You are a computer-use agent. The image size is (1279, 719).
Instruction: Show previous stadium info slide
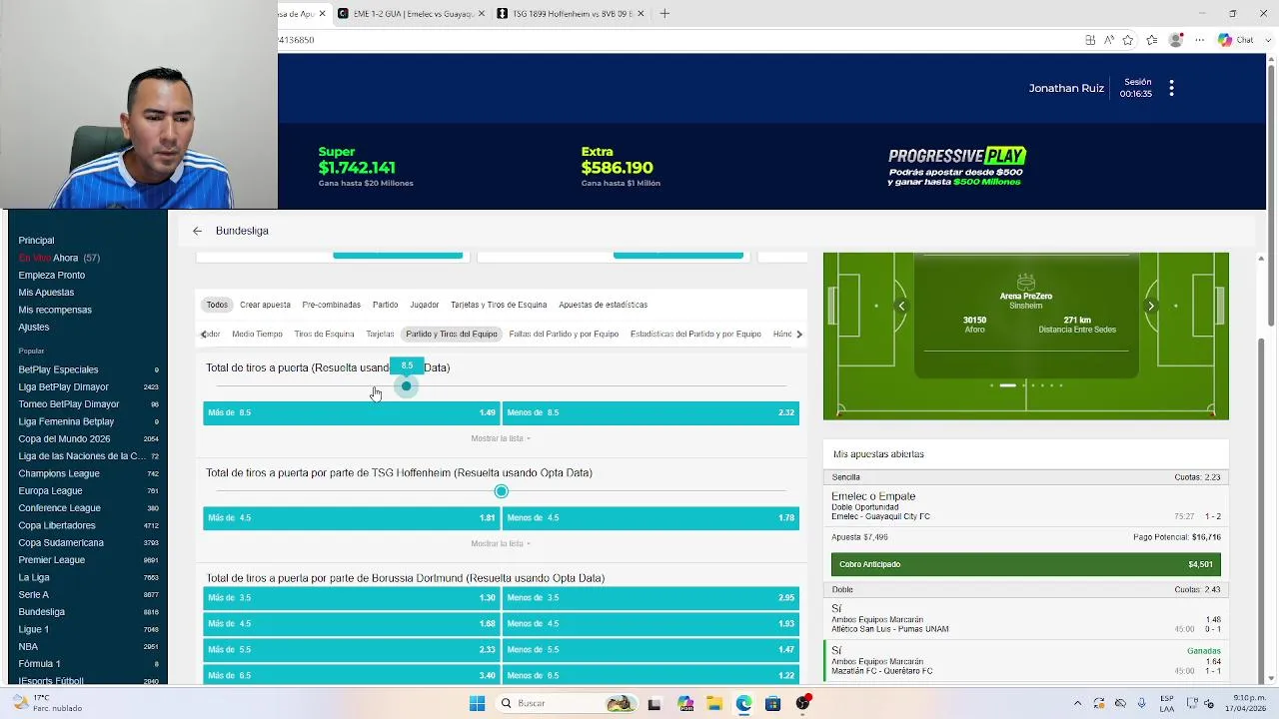pyautogui.click(x=901, y=307)
